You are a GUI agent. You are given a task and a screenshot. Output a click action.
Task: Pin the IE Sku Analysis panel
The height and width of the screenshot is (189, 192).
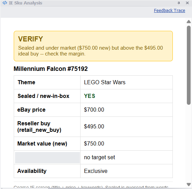[179, 3]
